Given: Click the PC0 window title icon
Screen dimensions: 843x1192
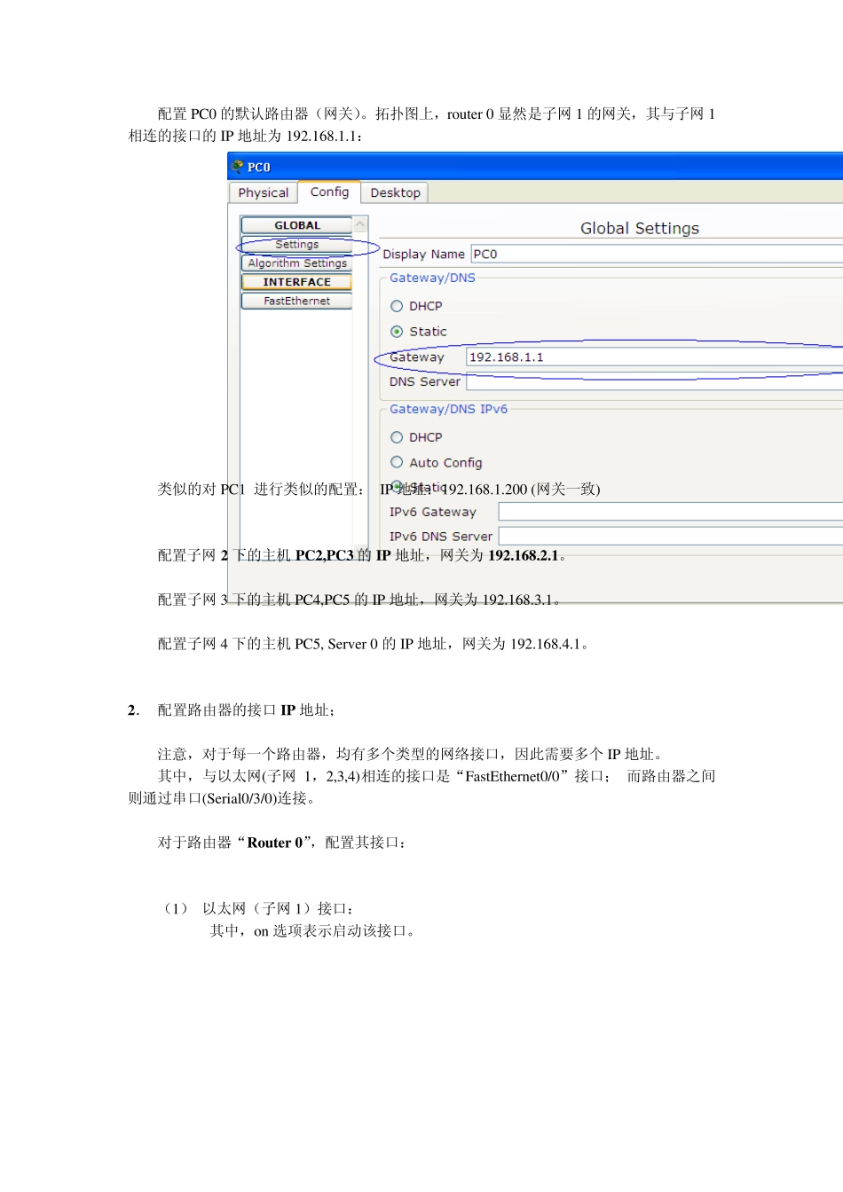Looking at the screenshot, I should click(238, 167).
